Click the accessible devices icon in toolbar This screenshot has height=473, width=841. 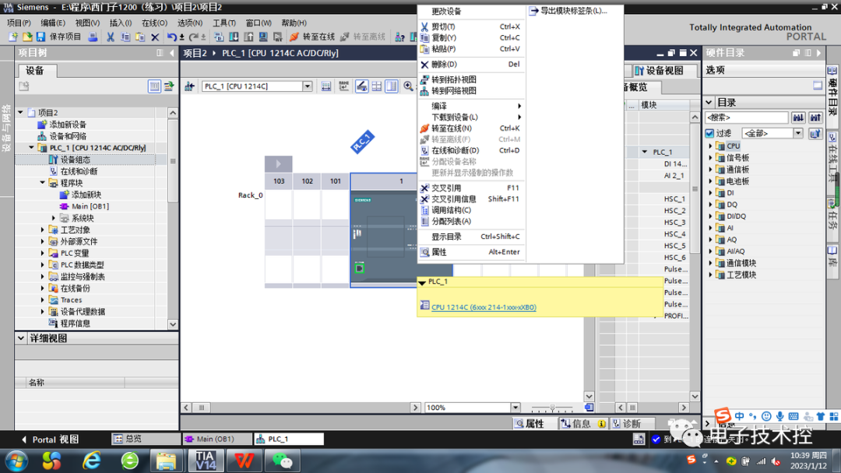coord(399,37)
